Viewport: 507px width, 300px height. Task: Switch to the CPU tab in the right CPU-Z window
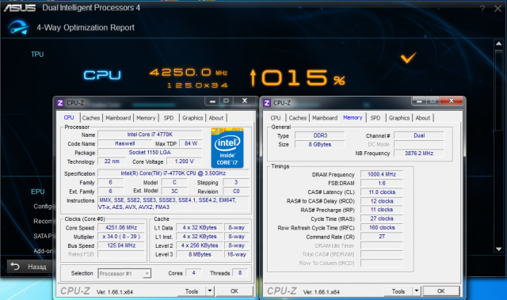coord(276,118)
